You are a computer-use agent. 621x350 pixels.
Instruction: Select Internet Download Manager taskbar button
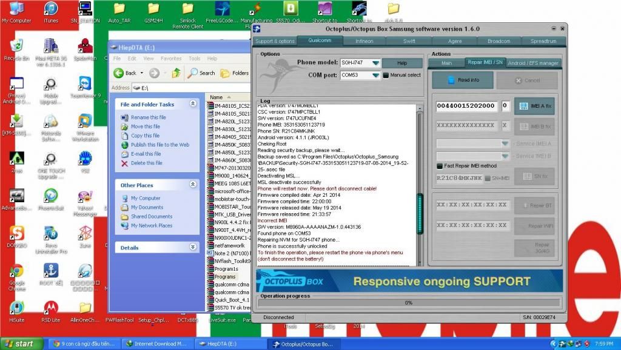tap(157, 344)
